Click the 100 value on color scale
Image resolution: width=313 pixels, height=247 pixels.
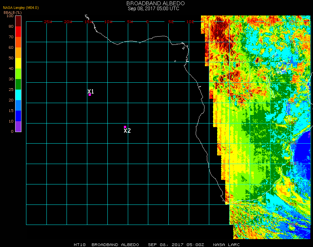10,16
